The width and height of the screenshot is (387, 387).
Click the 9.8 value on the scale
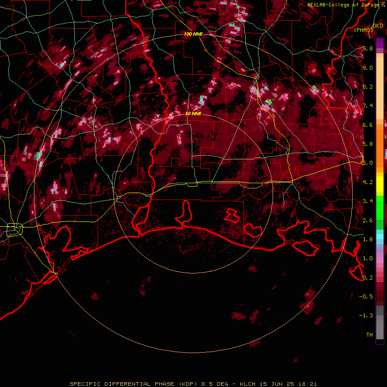(x=368, y=48)
